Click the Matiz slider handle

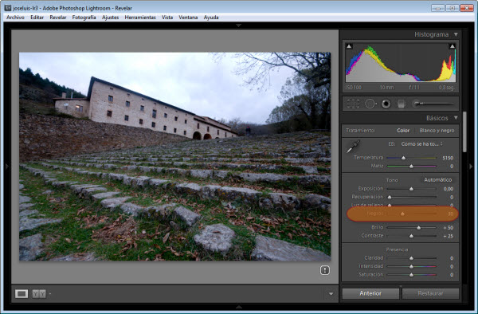pos(411,166)
